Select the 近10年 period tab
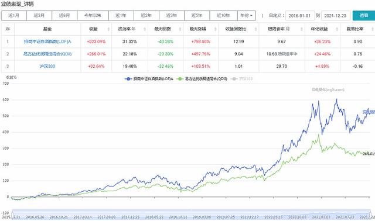The image size is (375, 221). point(224,16)
